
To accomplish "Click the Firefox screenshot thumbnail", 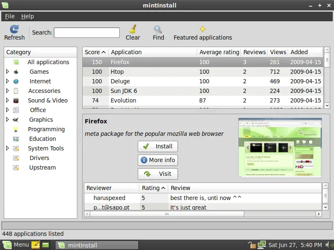I will (280, 147).
